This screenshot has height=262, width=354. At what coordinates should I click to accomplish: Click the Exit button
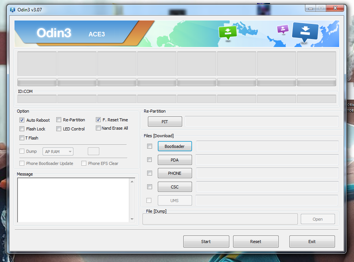[312, 242]
